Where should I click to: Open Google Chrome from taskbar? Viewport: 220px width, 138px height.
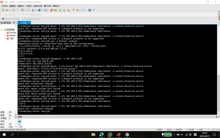pyautogui.click(x=127, y=135)
